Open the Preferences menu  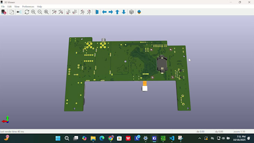click(28, 6)
